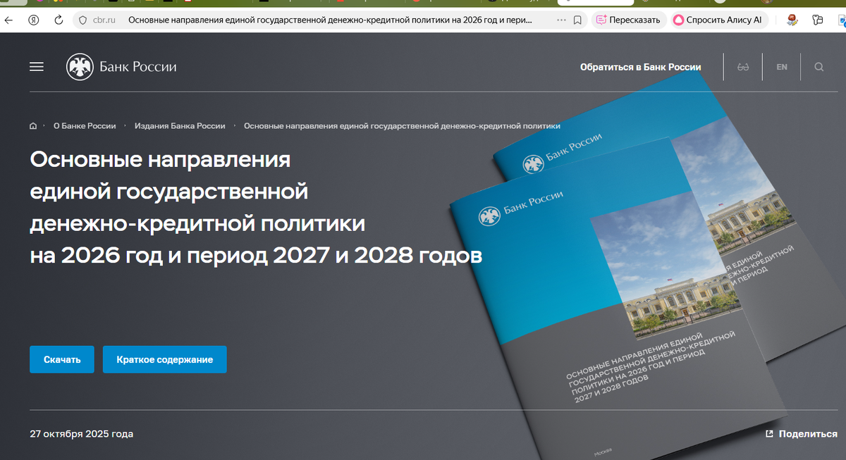Expand the address bar ellipsis options
846x460 pixels.
coord(560,20)
